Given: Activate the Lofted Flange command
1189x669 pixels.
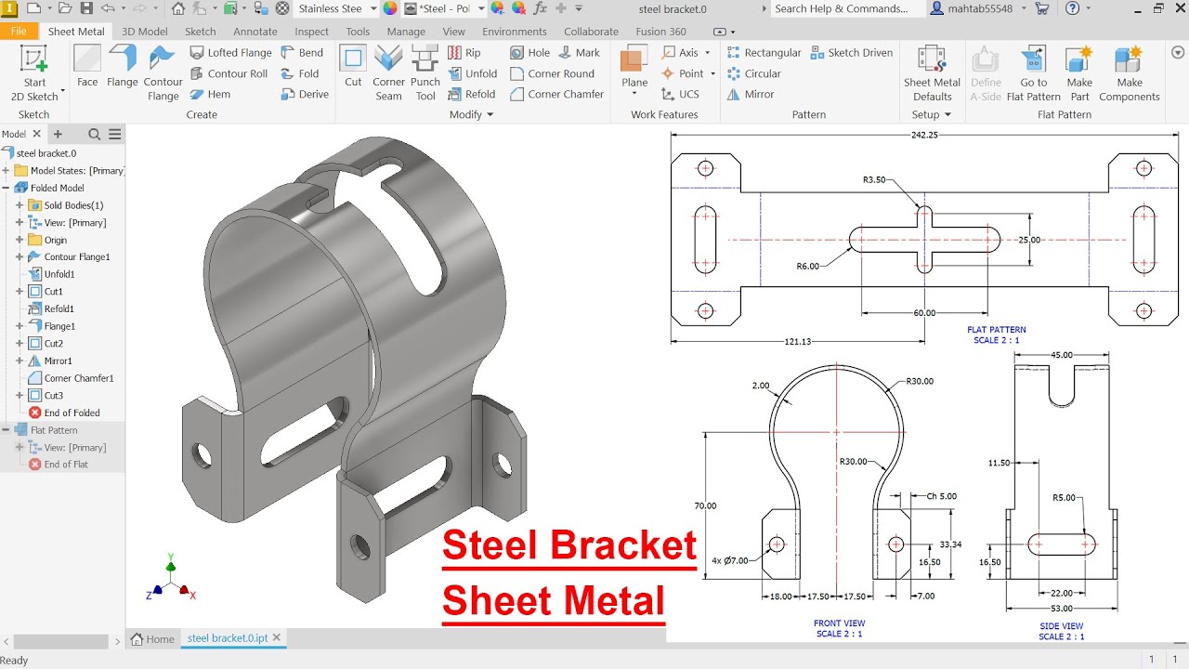Looking at the screenshot, I should click(x=229, y=53).
